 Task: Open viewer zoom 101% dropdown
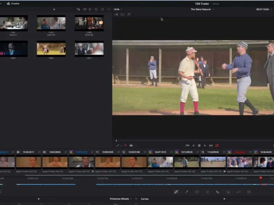click(118, 10)
